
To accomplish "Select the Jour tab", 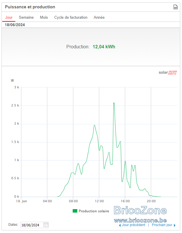I will [9, 17].
